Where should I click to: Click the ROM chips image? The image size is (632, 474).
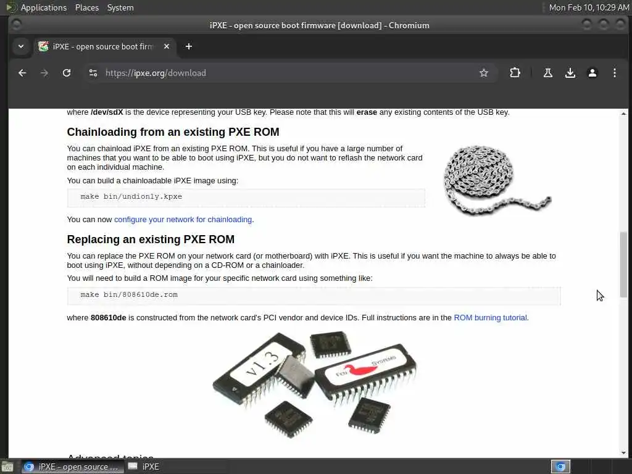point(314,384)
